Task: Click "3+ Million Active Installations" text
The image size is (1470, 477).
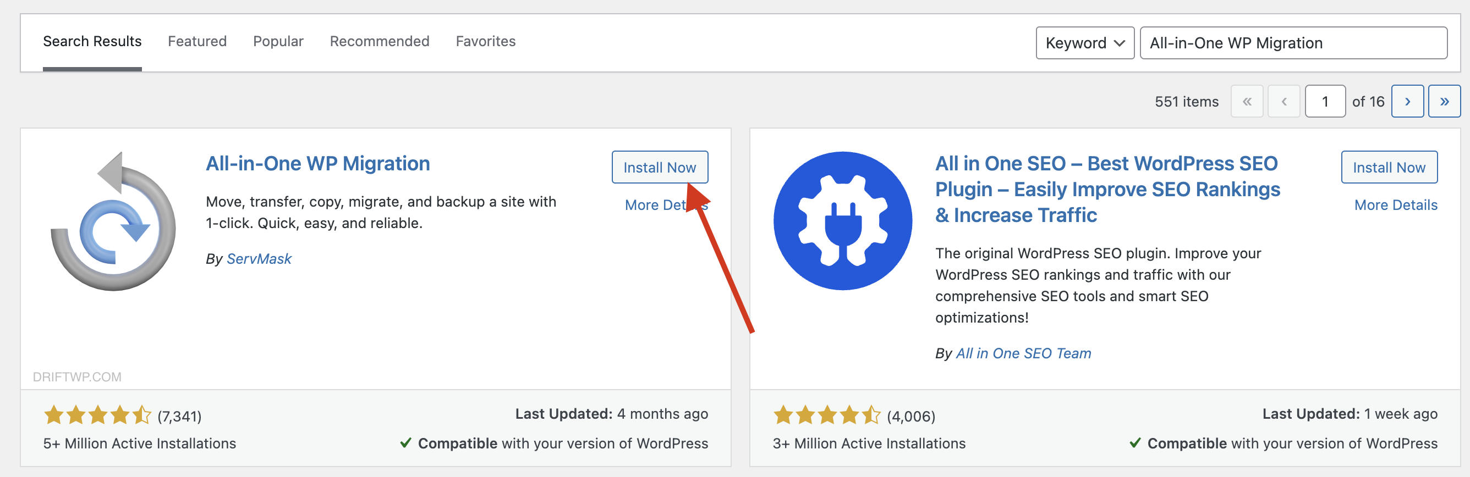Action: point(869,443)
